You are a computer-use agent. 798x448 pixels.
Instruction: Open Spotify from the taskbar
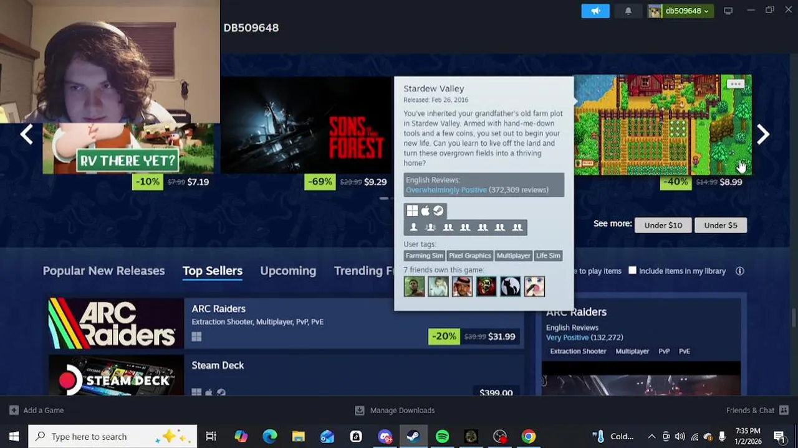tap(442, 436)
